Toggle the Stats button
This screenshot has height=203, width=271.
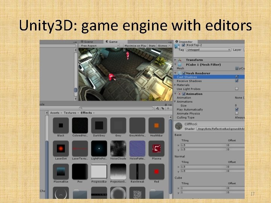[x=152, y=45]
